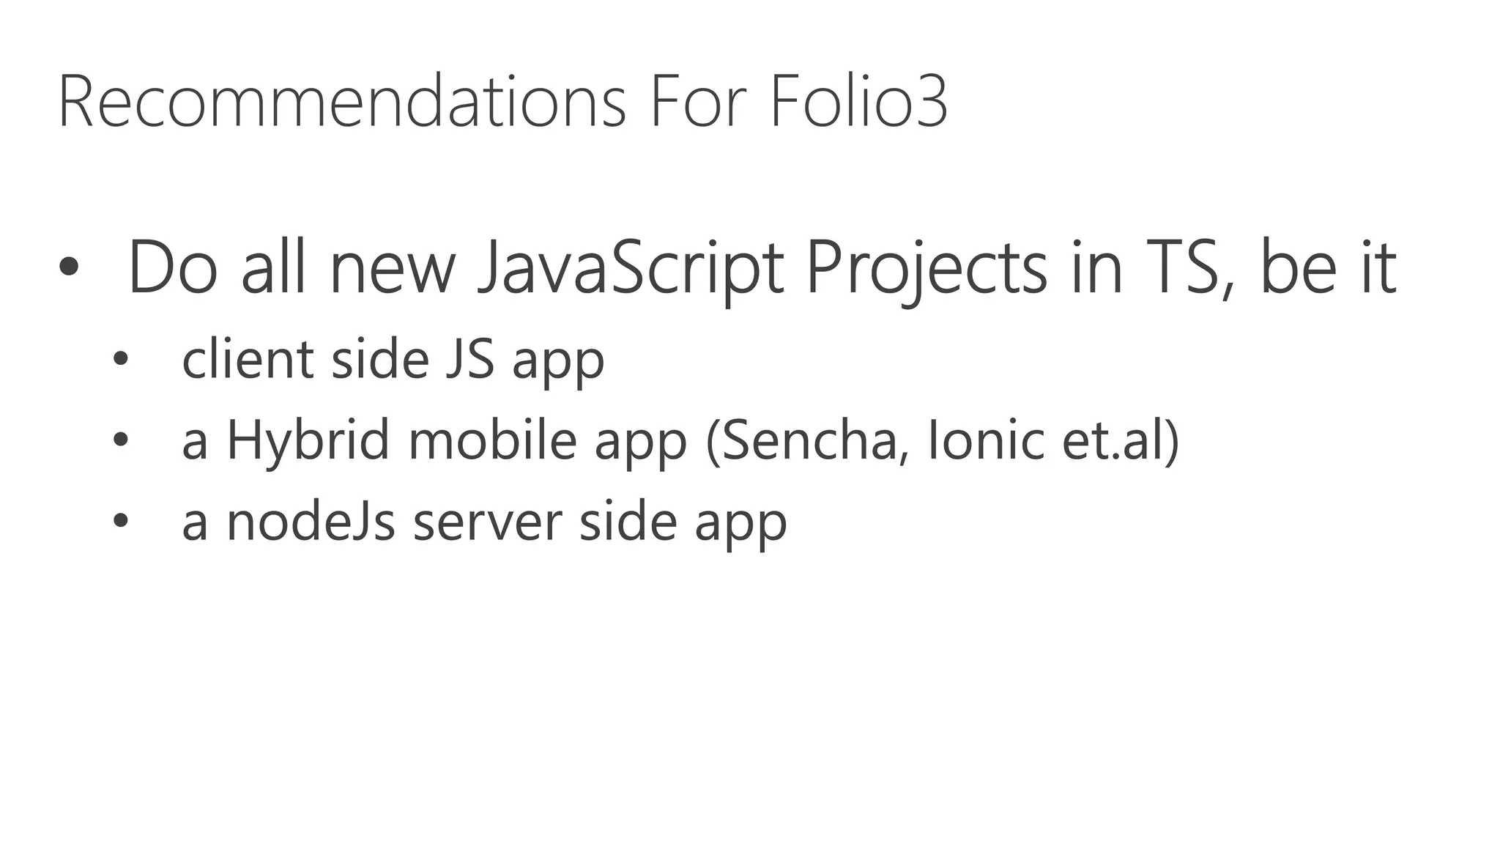Select the word "JavaScript" in the main bullet
Image resolution: width=1500 pixels, height=844 pixels.
(x=630, y=267)
